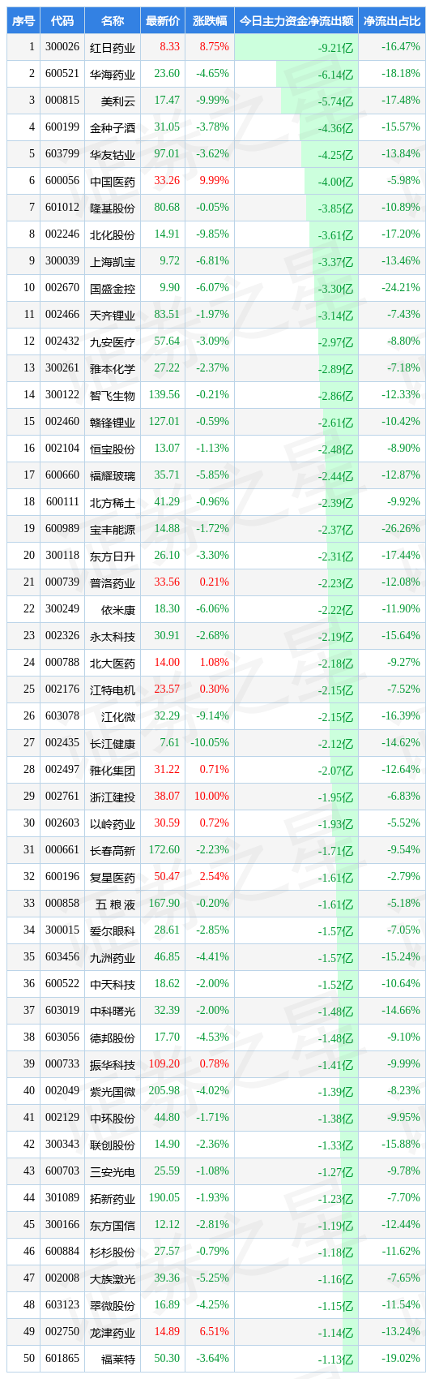
Task: Click price 139.56 of 智飞生物
Action: coord(164,395)
